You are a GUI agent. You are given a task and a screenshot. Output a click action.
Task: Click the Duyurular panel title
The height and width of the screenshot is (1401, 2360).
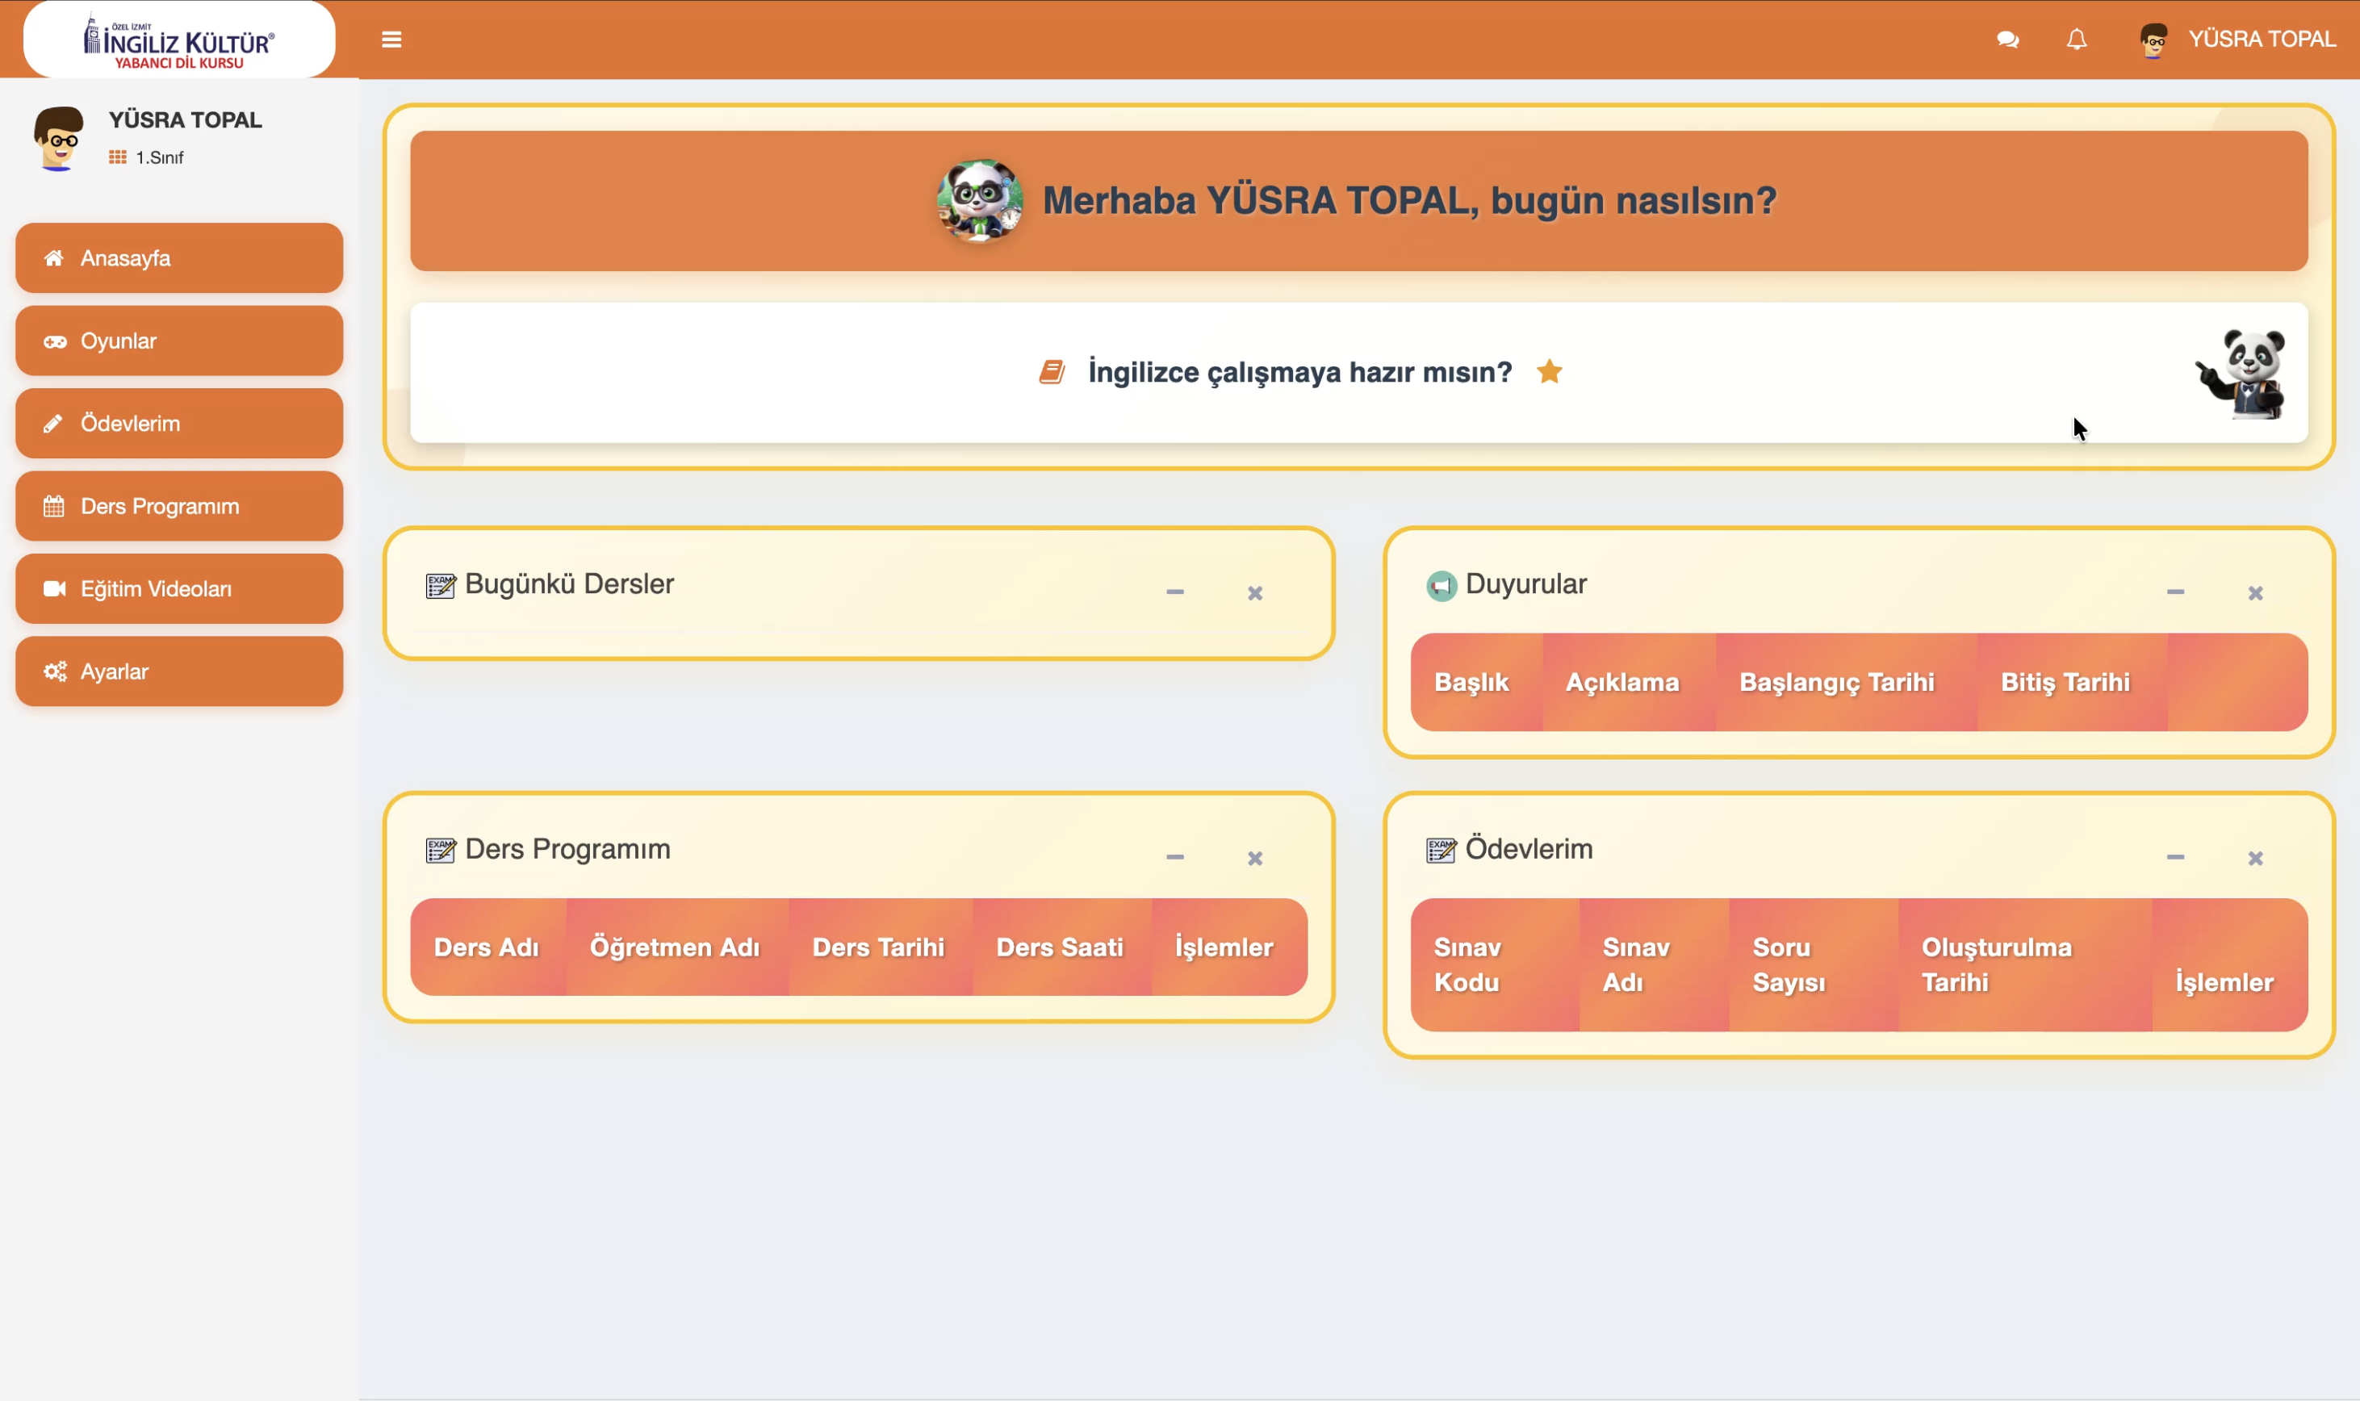[1526, 584]
